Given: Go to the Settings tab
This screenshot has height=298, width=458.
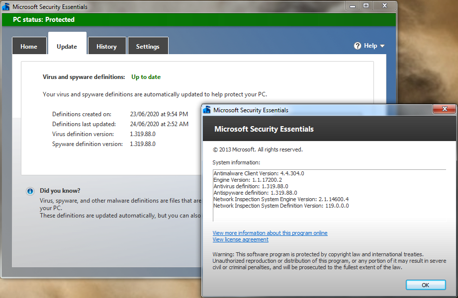Looking at the screenshot, I should (148, 46).
